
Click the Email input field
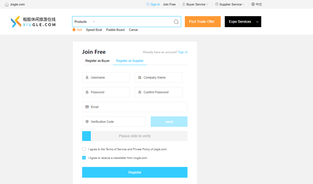pos(135,107)
